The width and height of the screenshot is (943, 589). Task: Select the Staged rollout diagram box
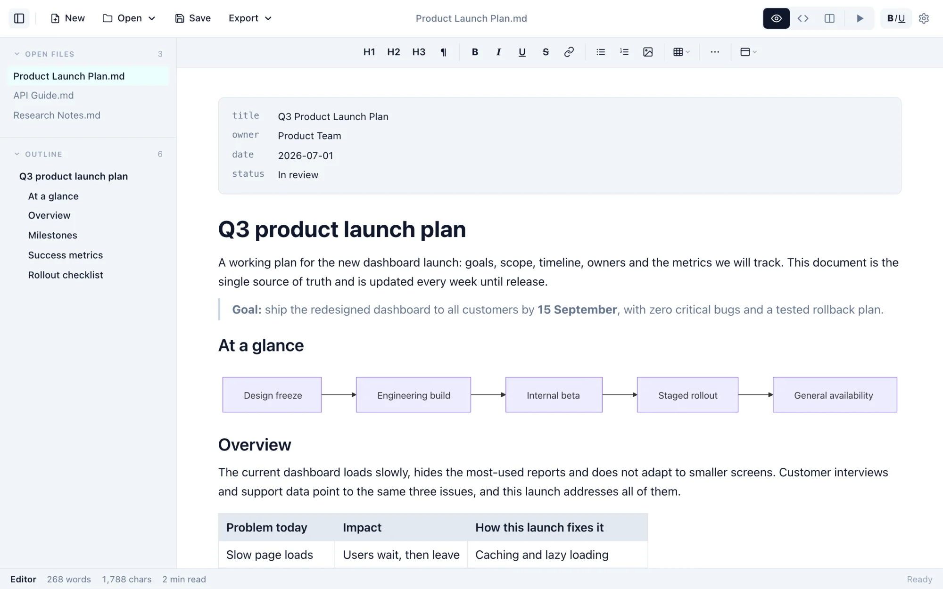tap(687, 395)
